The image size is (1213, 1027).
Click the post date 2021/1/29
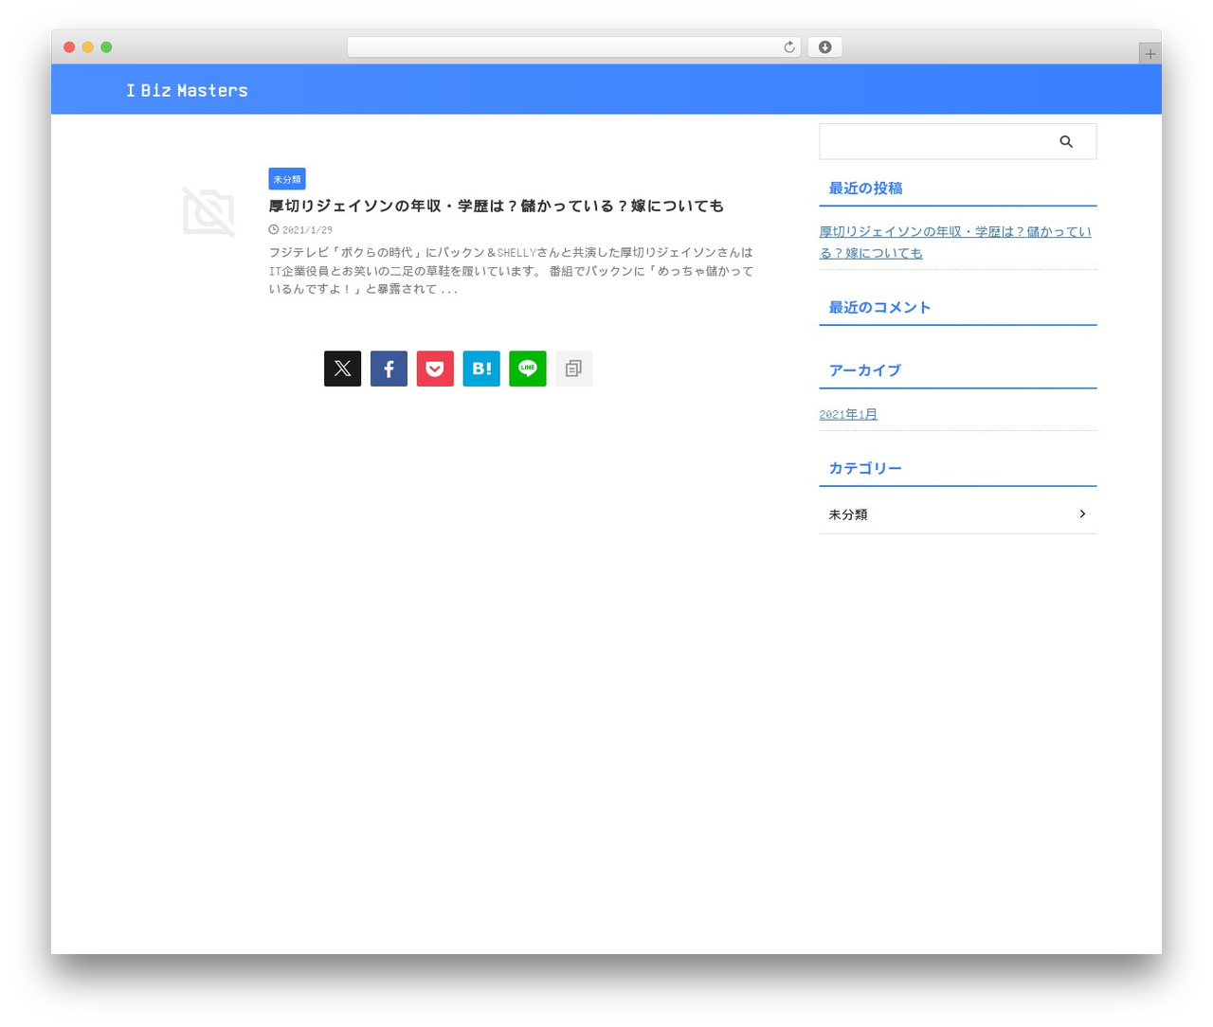[307, 229]
